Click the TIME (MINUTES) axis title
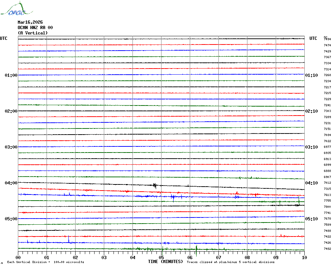This screenshot has height=267, width=333. (x=165, y=262)
